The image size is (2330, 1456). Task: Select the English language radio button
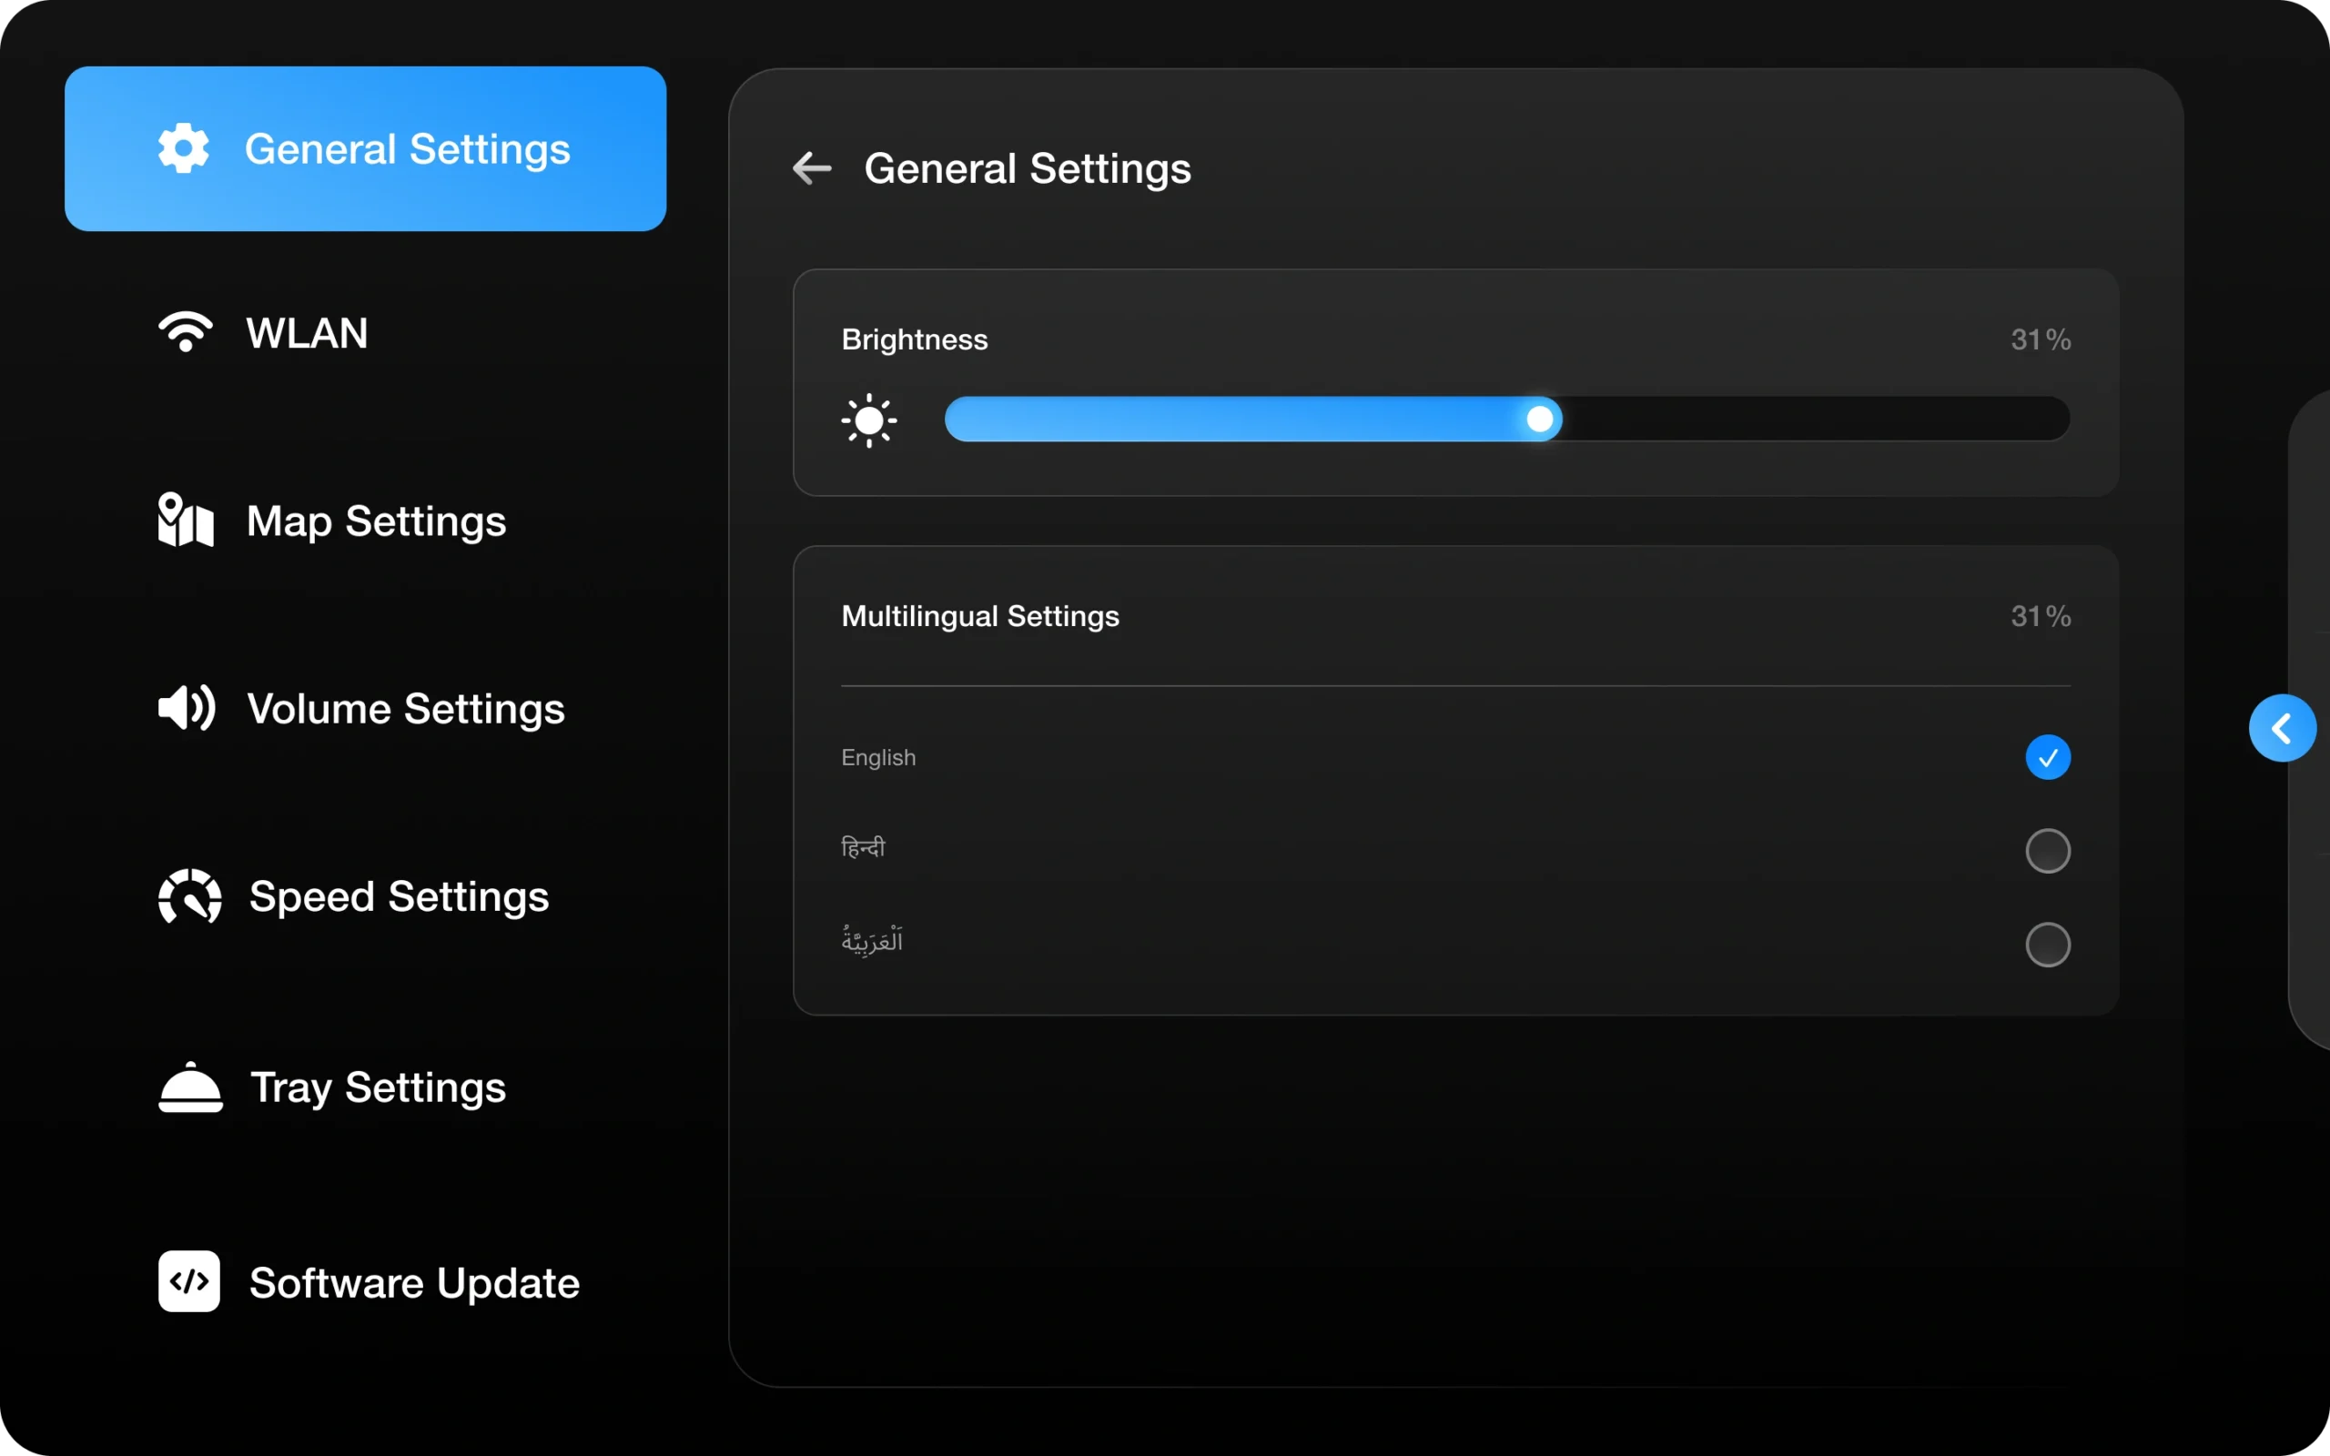tap(2047, 757)
